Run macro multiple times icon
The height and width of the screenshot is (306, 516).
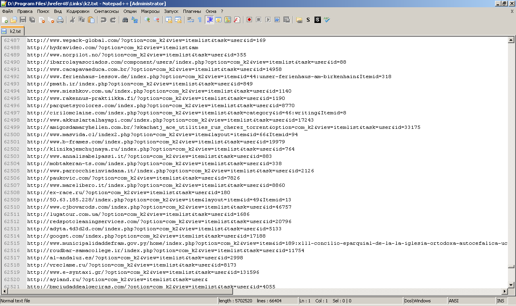coord(277,20)
